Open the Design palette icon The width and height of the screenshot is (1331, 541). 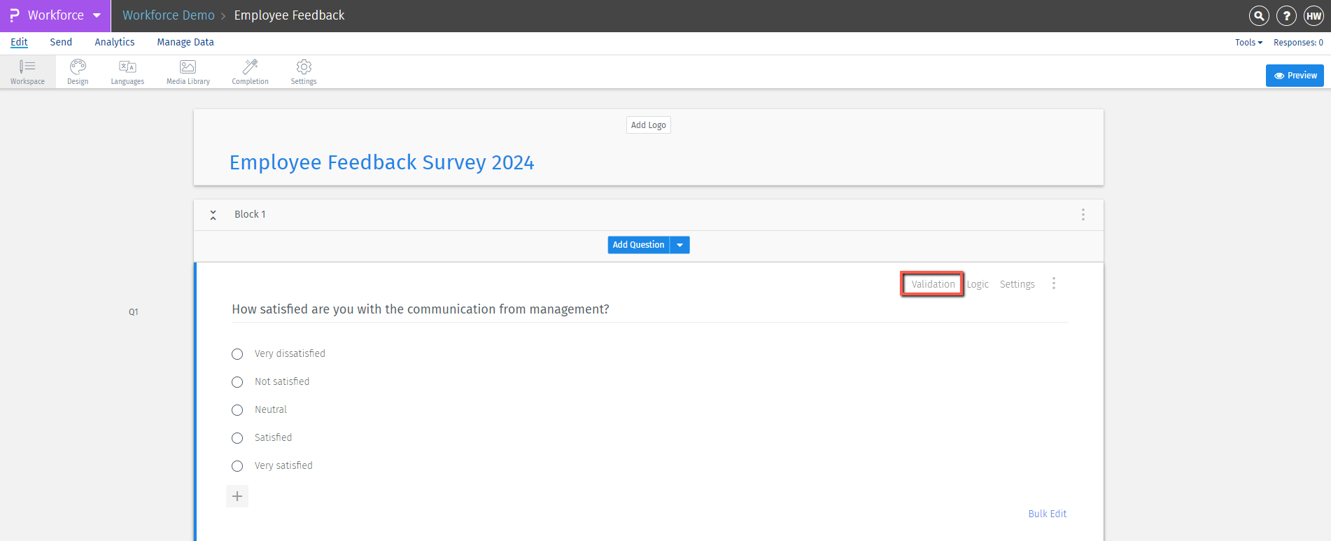(x=78, y=67)
